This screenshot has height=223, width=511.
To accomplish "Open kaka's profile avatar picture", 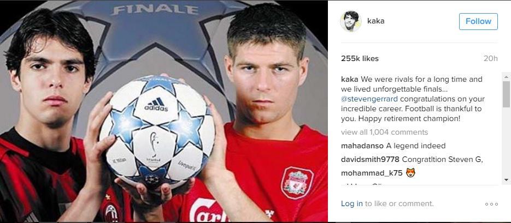I will tap(351, 21).
